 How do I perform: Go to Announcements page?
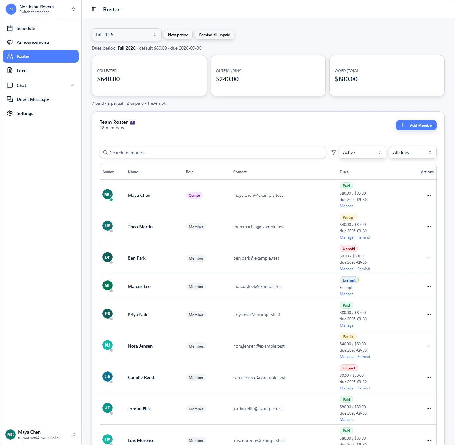41,42
